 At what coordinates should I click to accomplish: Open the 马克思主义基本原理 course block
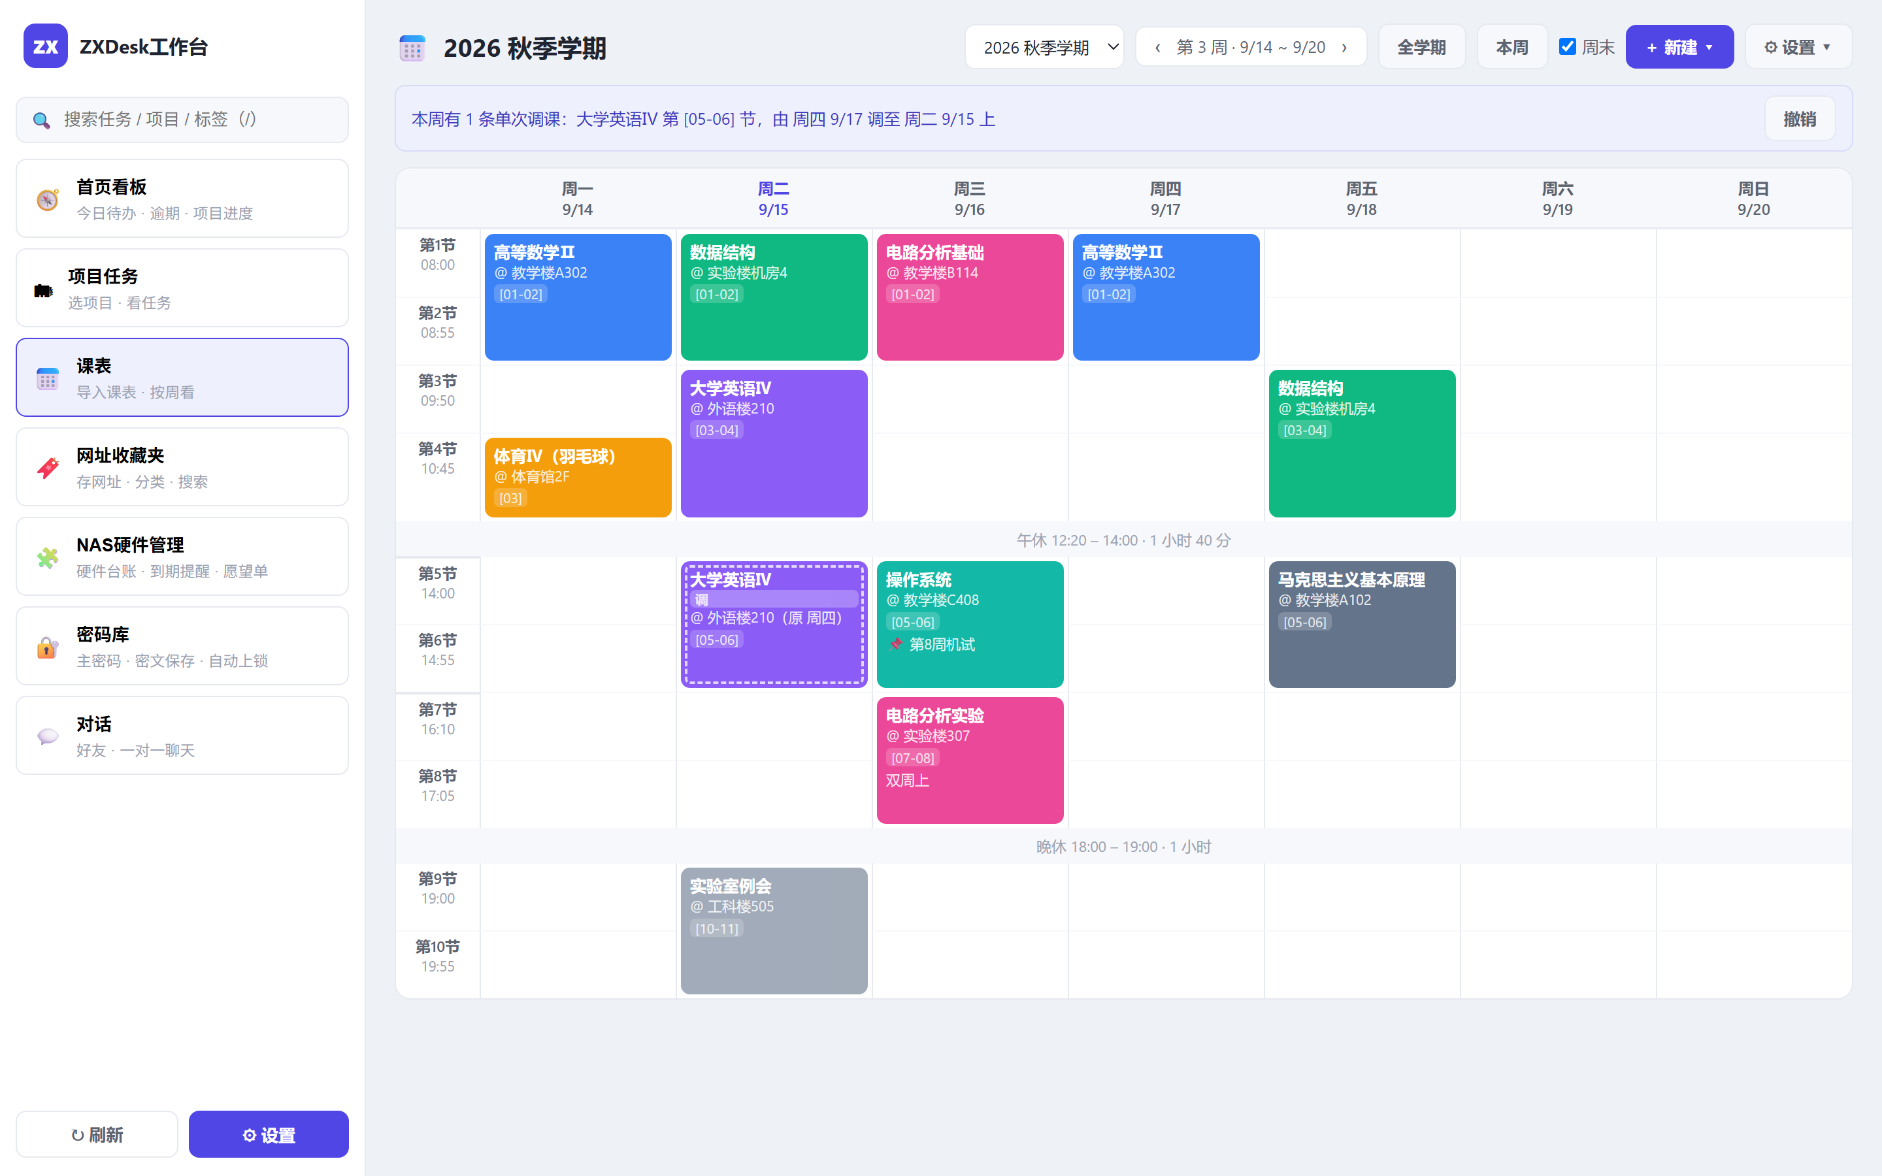(1362, 624)
